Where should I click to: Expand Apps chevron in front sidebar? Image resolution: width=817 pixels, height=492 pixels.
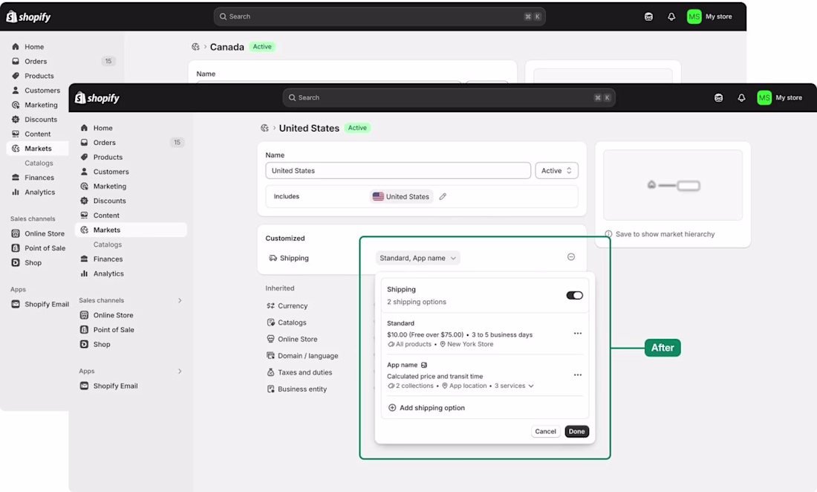[180, 372]
